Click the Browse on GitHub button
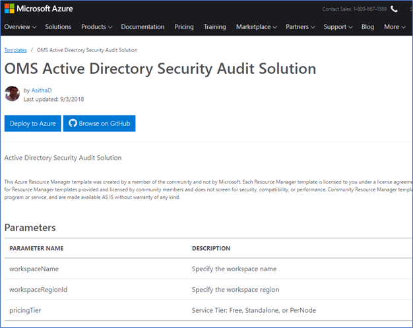 click(100, 123)
